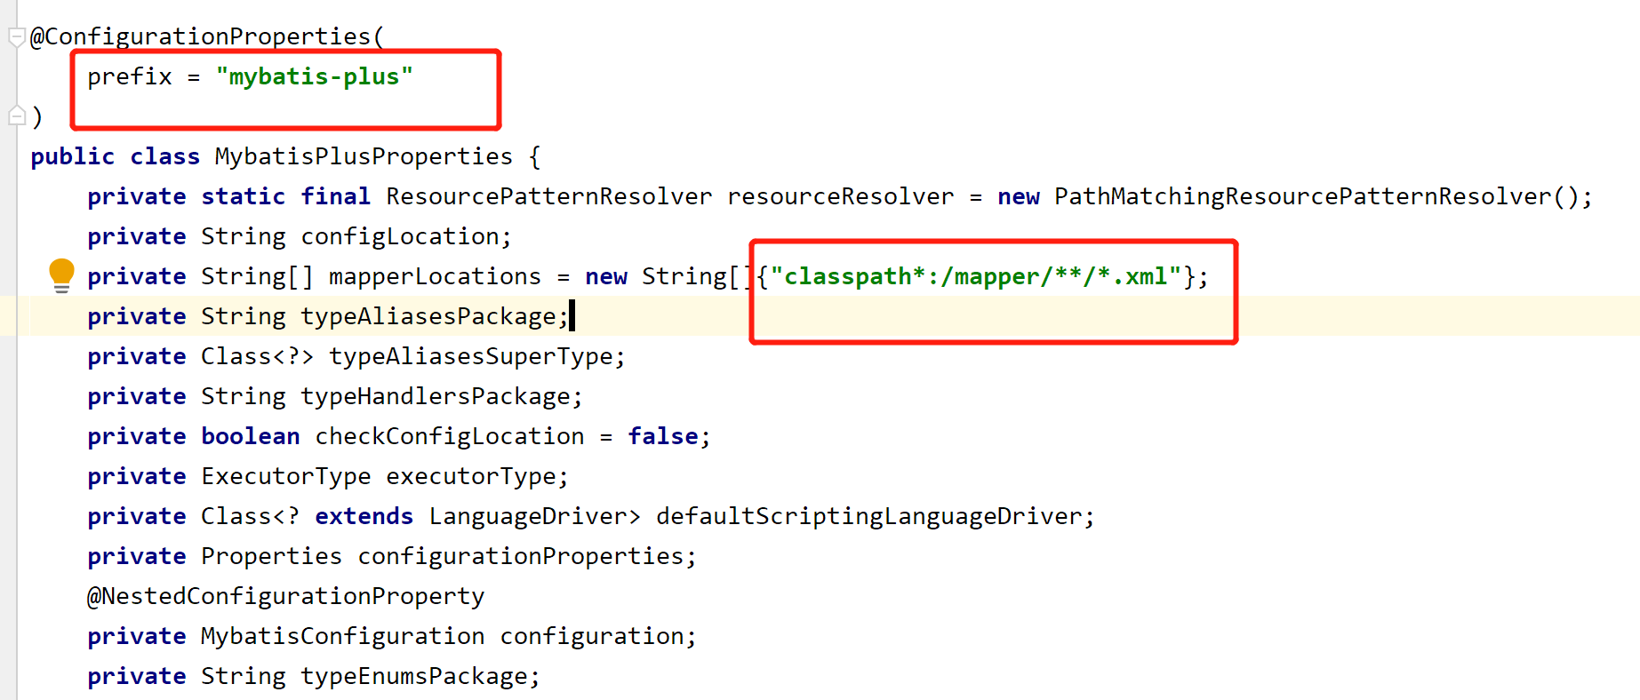Click the "classpath*:/mapper/**/*.xml" string literal
The height and width of the screenshot is (700, 1640).
(976, 276)
